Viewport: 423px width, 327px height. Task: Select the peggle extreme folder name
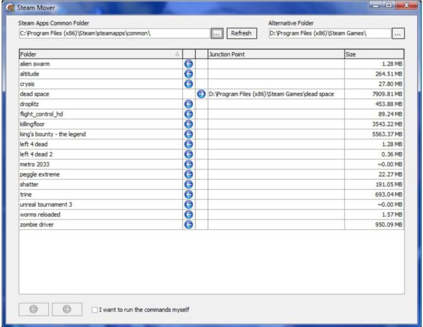(39, 174)
